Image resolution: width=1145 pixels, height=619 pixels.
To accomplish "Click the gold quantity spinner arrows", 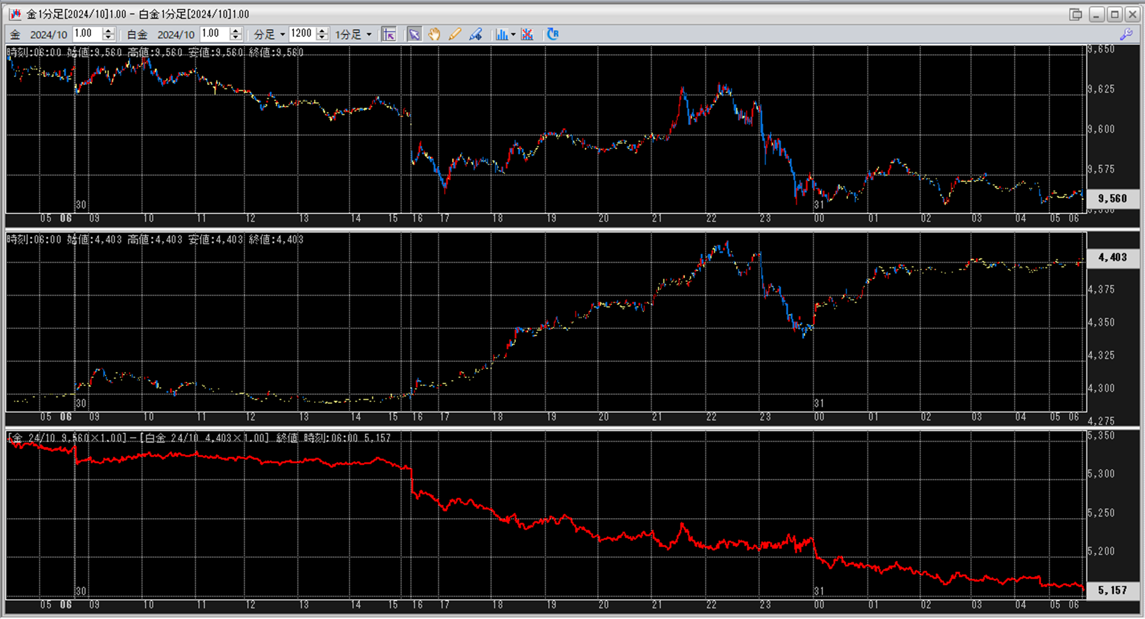I will click(108, 34).
